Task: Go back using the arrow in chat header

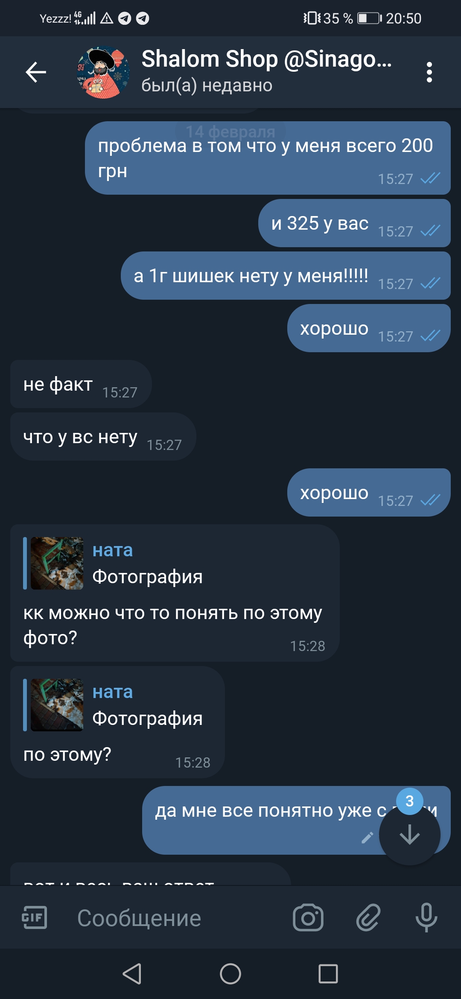Action: tap(36, 72)
